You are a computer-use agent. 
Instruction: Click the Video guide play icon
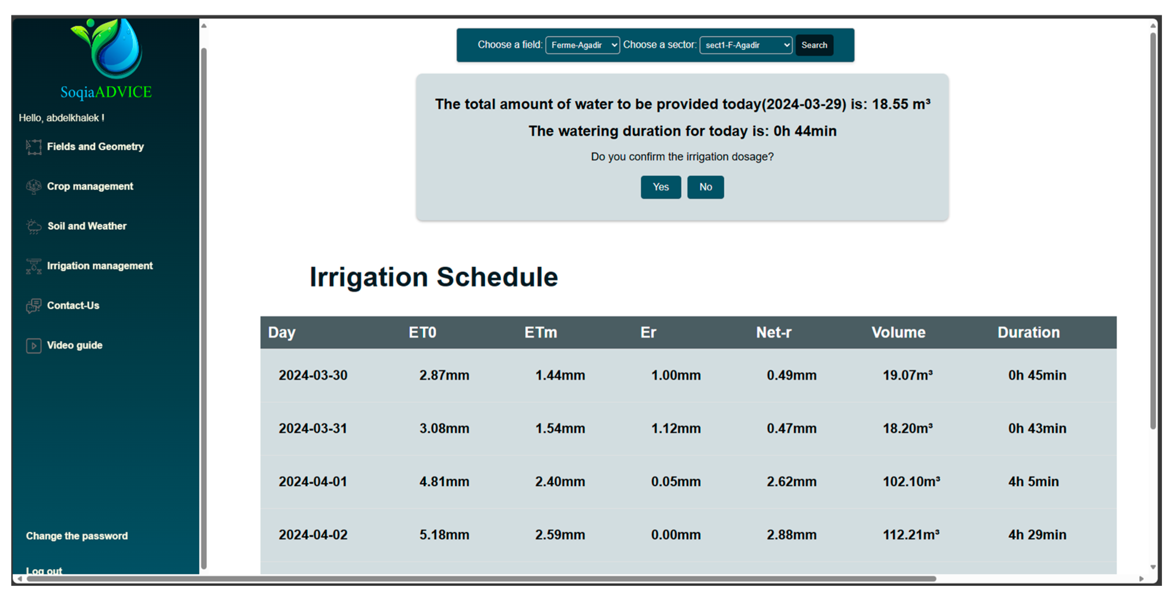[x=33, y=345]
